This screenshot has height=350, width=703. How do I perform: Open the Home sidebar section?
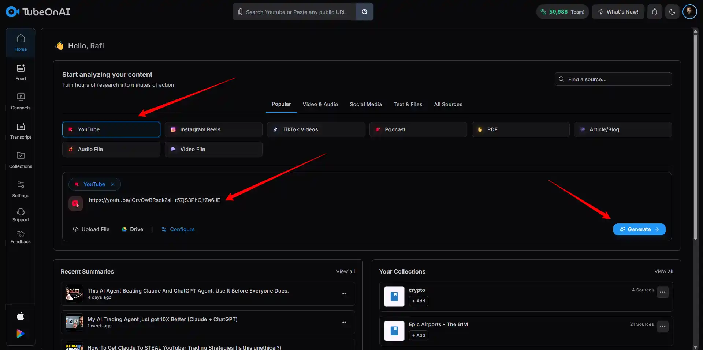21,43
